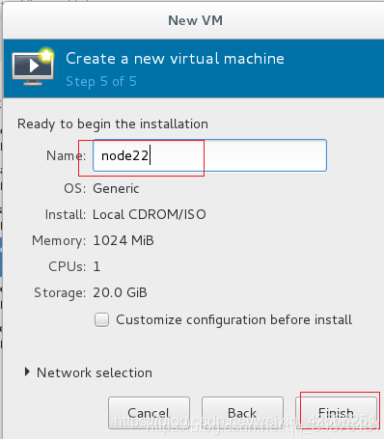Click the CPUs value '1'
Viewport: 384px width, 439px height.
click(96, 266)
